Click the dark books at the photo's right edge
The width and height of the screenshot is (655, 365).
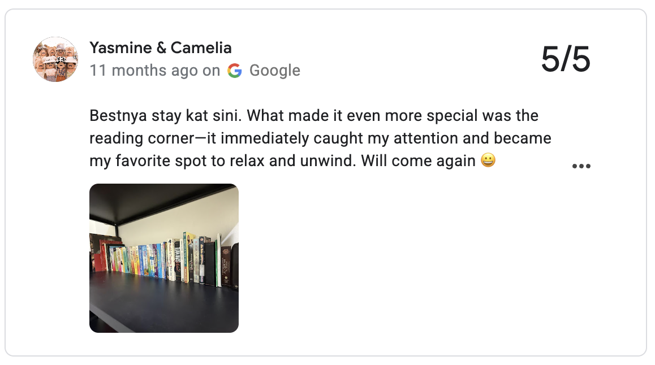(x=229, y=264)
